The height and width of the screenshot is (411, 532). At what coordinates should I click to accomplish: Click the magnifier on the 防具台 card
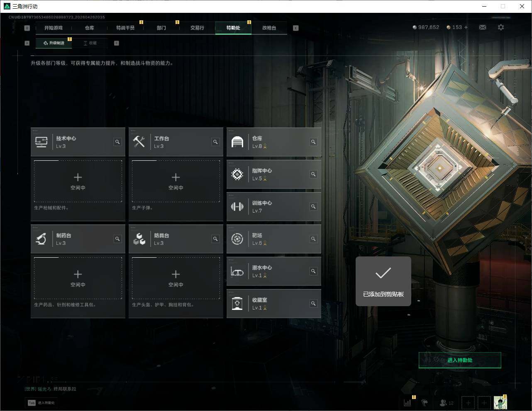215,239
